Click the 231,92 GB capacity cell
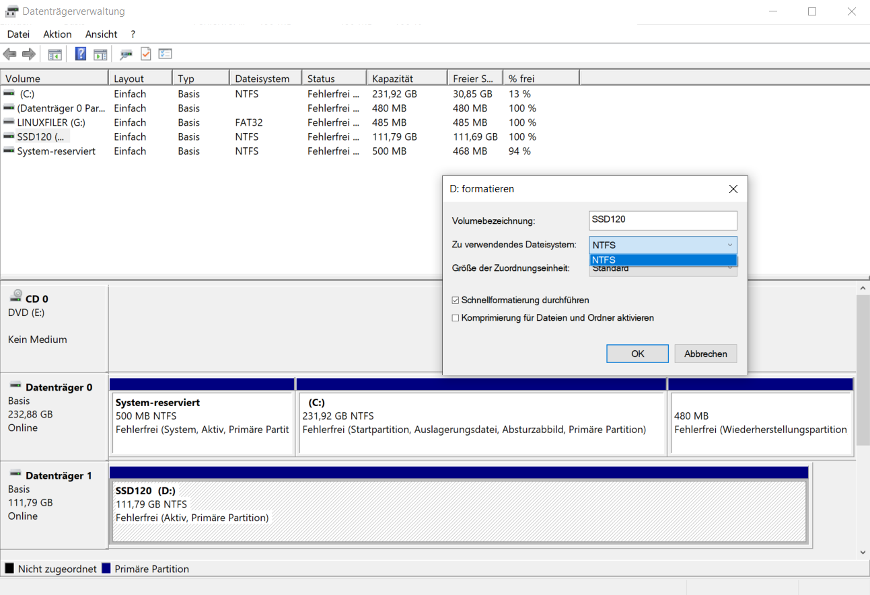This screenshot has height=595, width=870. point(394,94)
